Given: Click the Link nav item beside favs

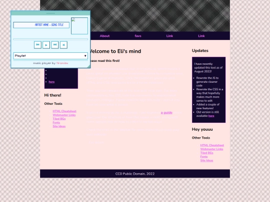Looking at the screenshot, I should click(169, 36).
